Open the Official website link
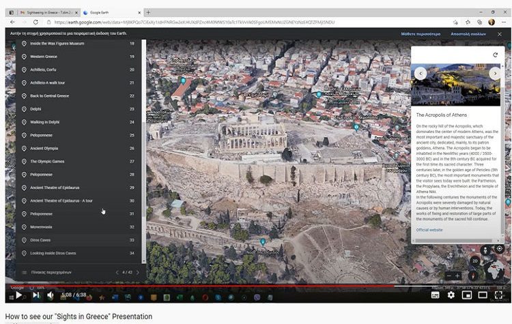This screenshot has width=512, height=324. tap(429, 230)
